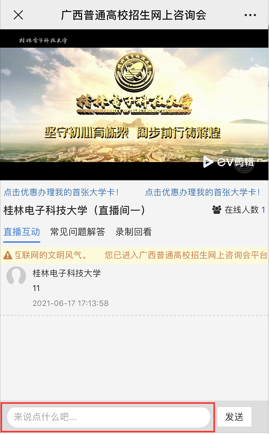Screen dimensions: 269x434
Task: Open the three-dot more options menu
Action: click(250, 15)
